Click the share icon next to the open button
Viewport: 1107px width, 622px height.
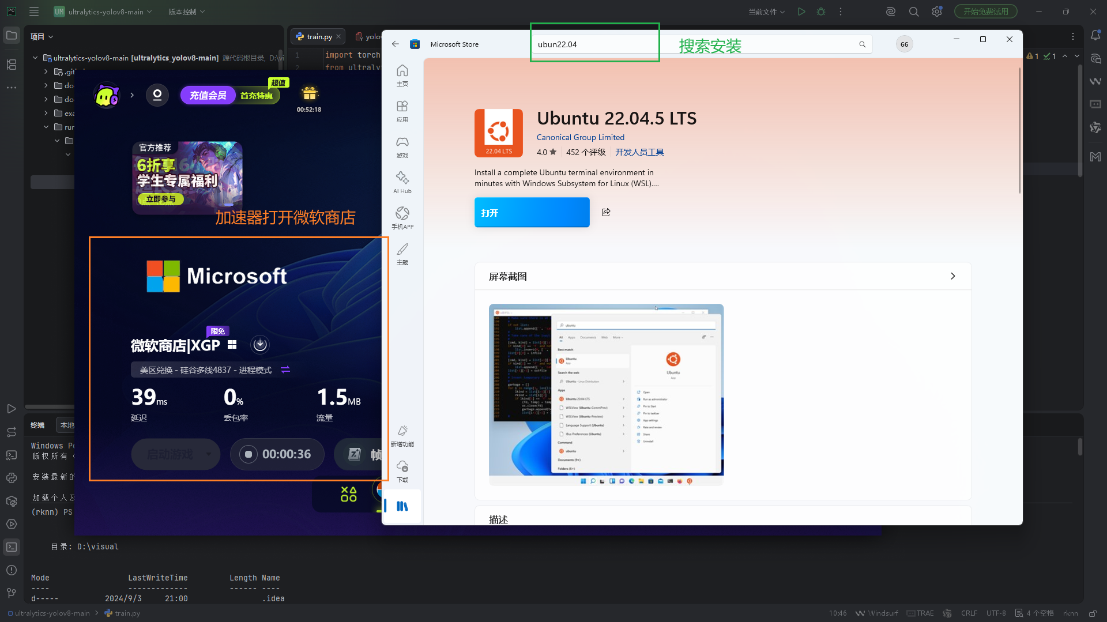point(605,212)
